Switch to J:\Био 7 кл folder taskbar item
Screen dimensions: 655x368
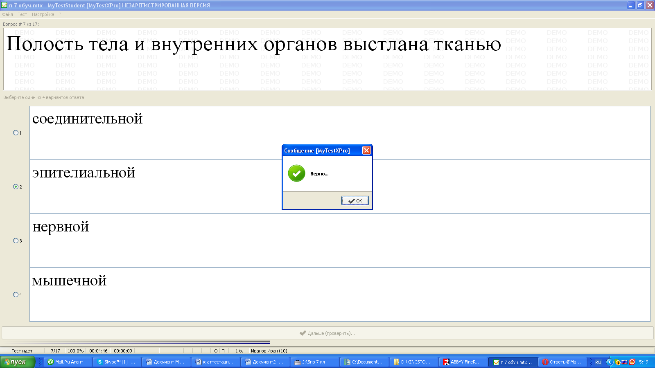coord(314,362)
